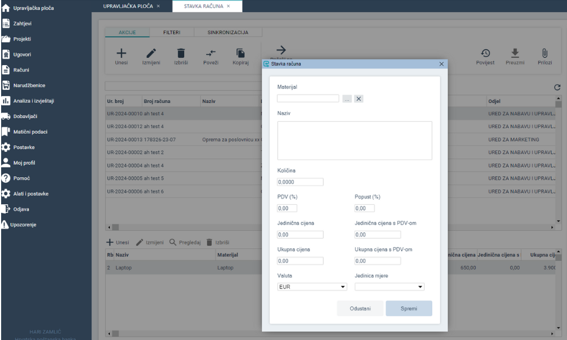Switch to the FILTERI tab
This screenshot has height=340, width=567.
tap(172, 33)
